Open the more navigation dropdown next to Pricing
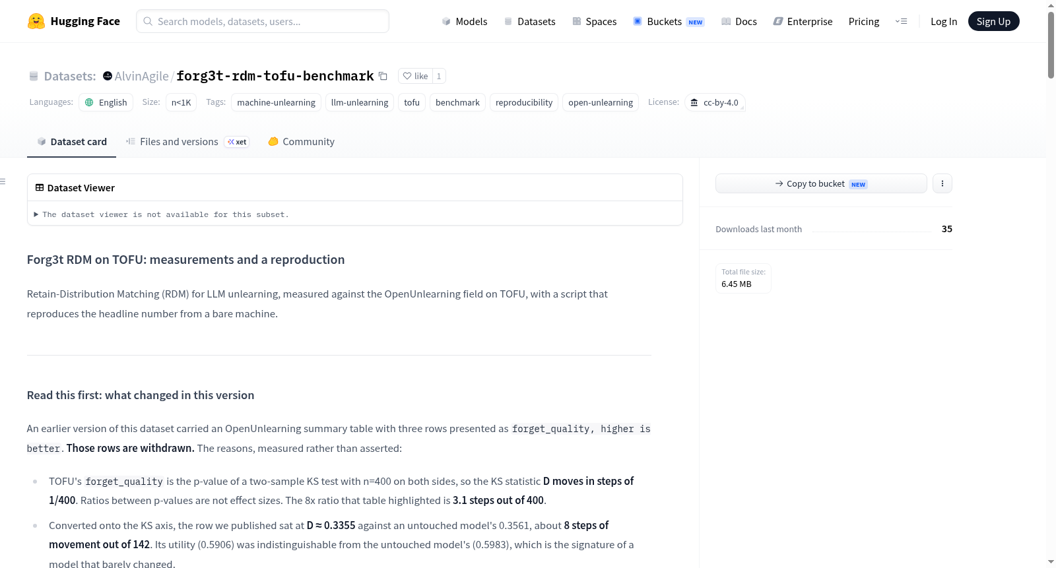The height and width of the screenshot is (568, 1056). [x=901, y=21]
